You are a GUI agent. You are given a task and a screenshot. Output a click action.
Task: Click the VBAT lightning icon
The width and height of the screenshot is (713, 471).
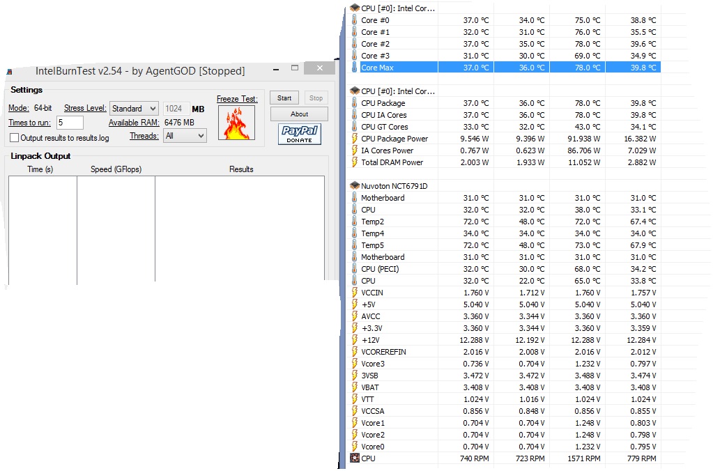(x=355, y=387)
